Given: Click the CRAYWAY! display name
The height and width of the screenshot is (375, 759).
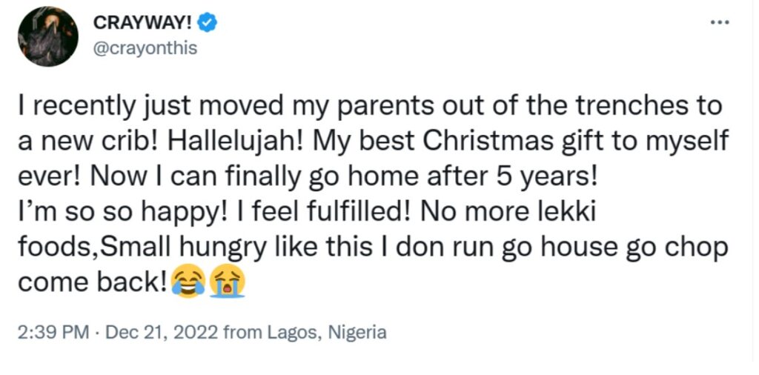Looking at the screenshot, I should (142, 24).
